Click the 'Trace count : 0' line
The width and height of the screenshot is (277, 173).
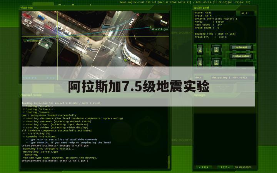tap(207, 28)
